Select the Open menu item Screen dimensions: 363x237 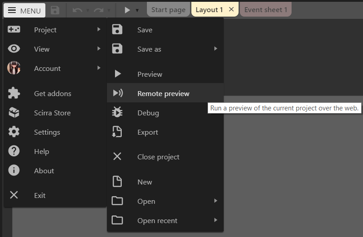pos(165,201)
